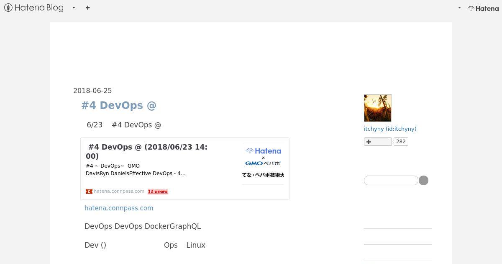
Task: Open the Hatena Blog logo home link
Action: coord(34,8)
